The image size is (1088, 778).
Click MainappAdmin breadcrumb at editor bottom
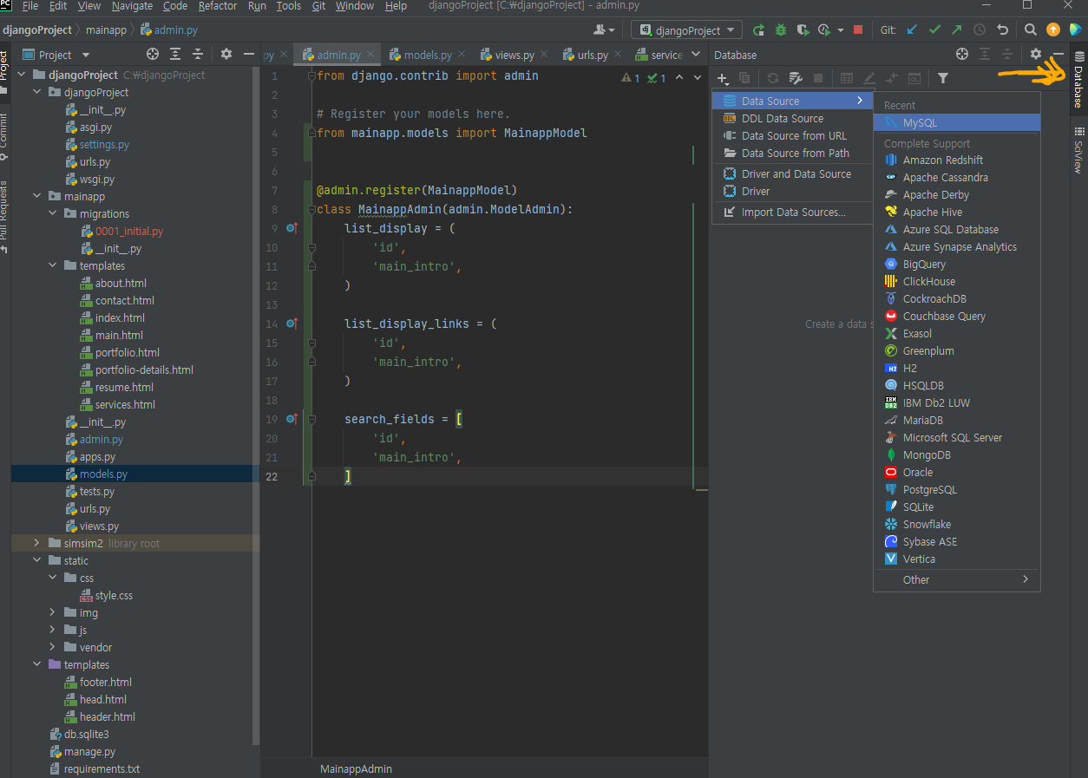[x=356, y=769]
